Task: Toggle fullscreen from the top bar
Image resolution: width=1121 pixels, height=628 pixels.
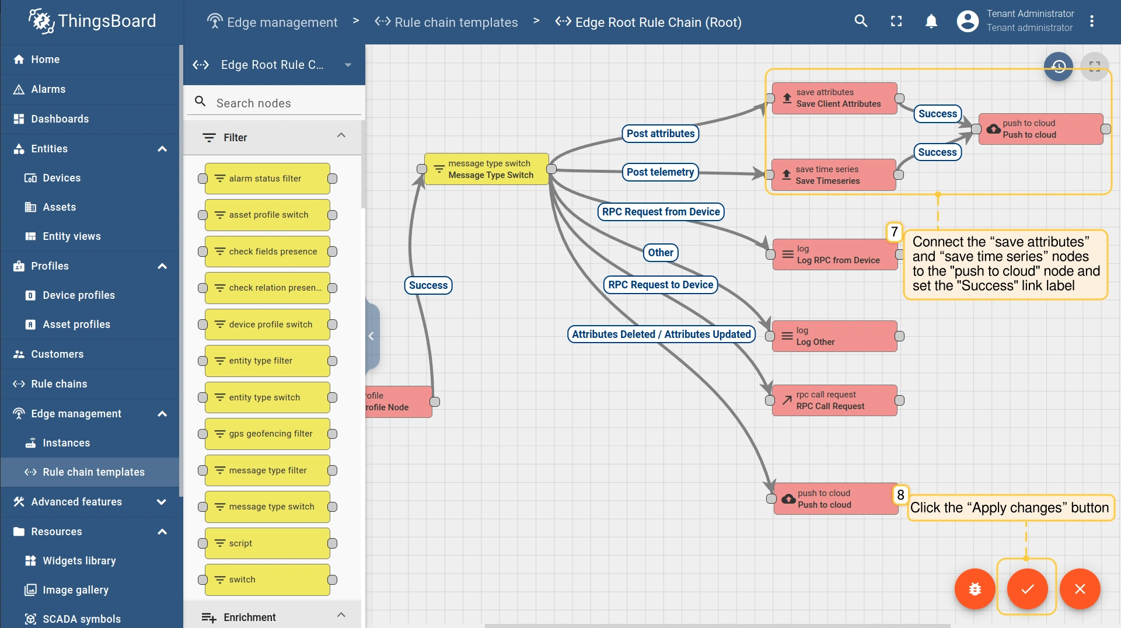Action: [896, 22]
